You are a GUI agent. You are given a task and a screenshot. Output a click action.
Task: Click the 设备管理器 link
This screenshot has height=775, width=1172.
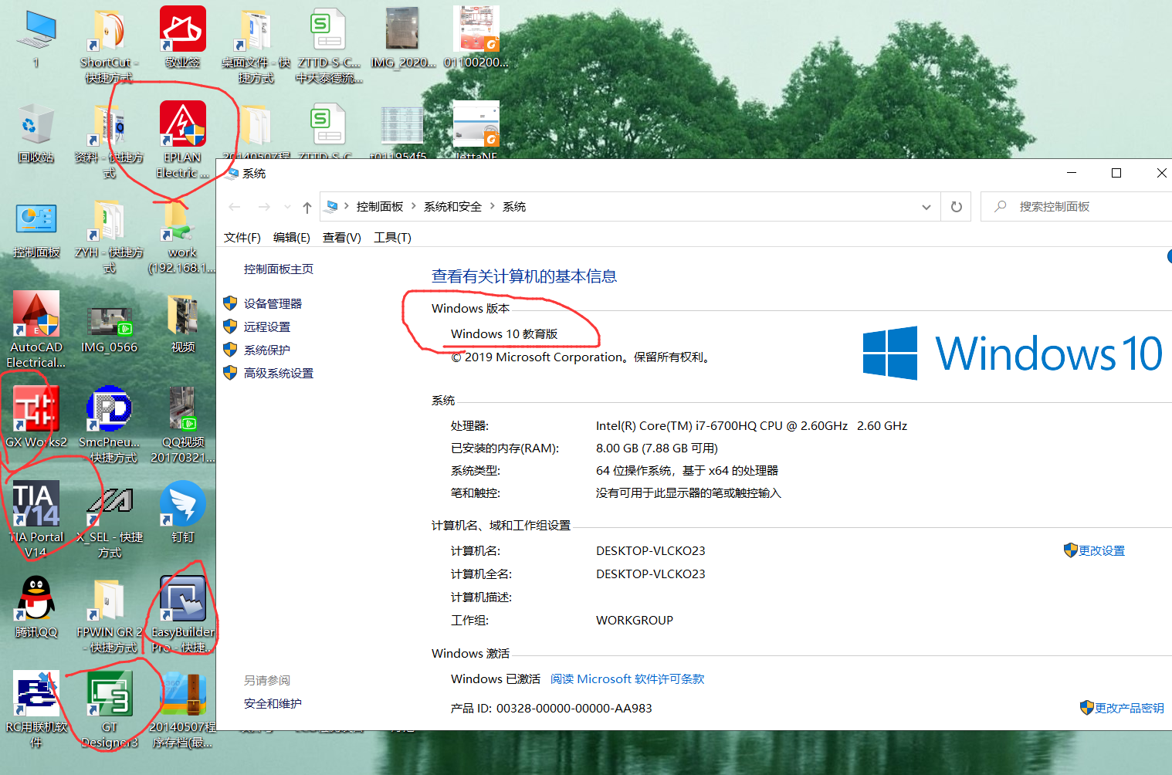(x=273, y=303)
